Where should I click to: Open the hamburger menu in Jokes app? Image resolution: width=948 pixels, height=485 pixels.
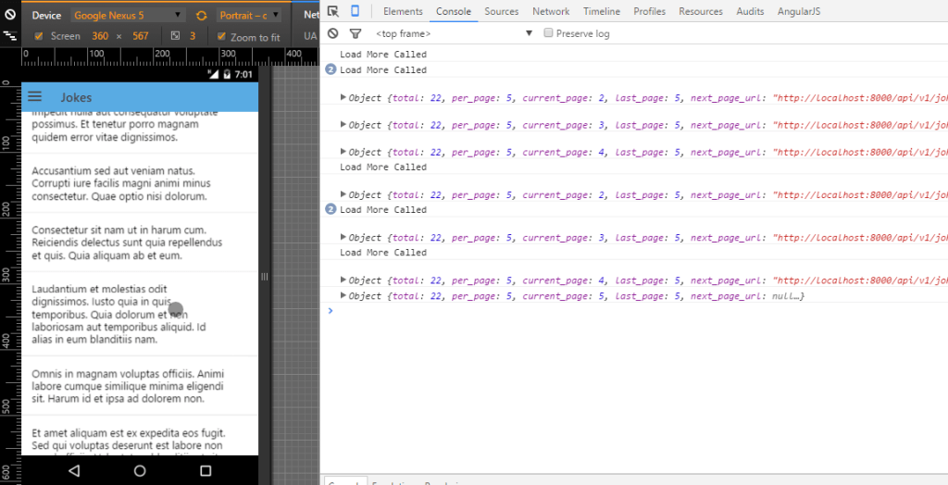tap(36, 97)
